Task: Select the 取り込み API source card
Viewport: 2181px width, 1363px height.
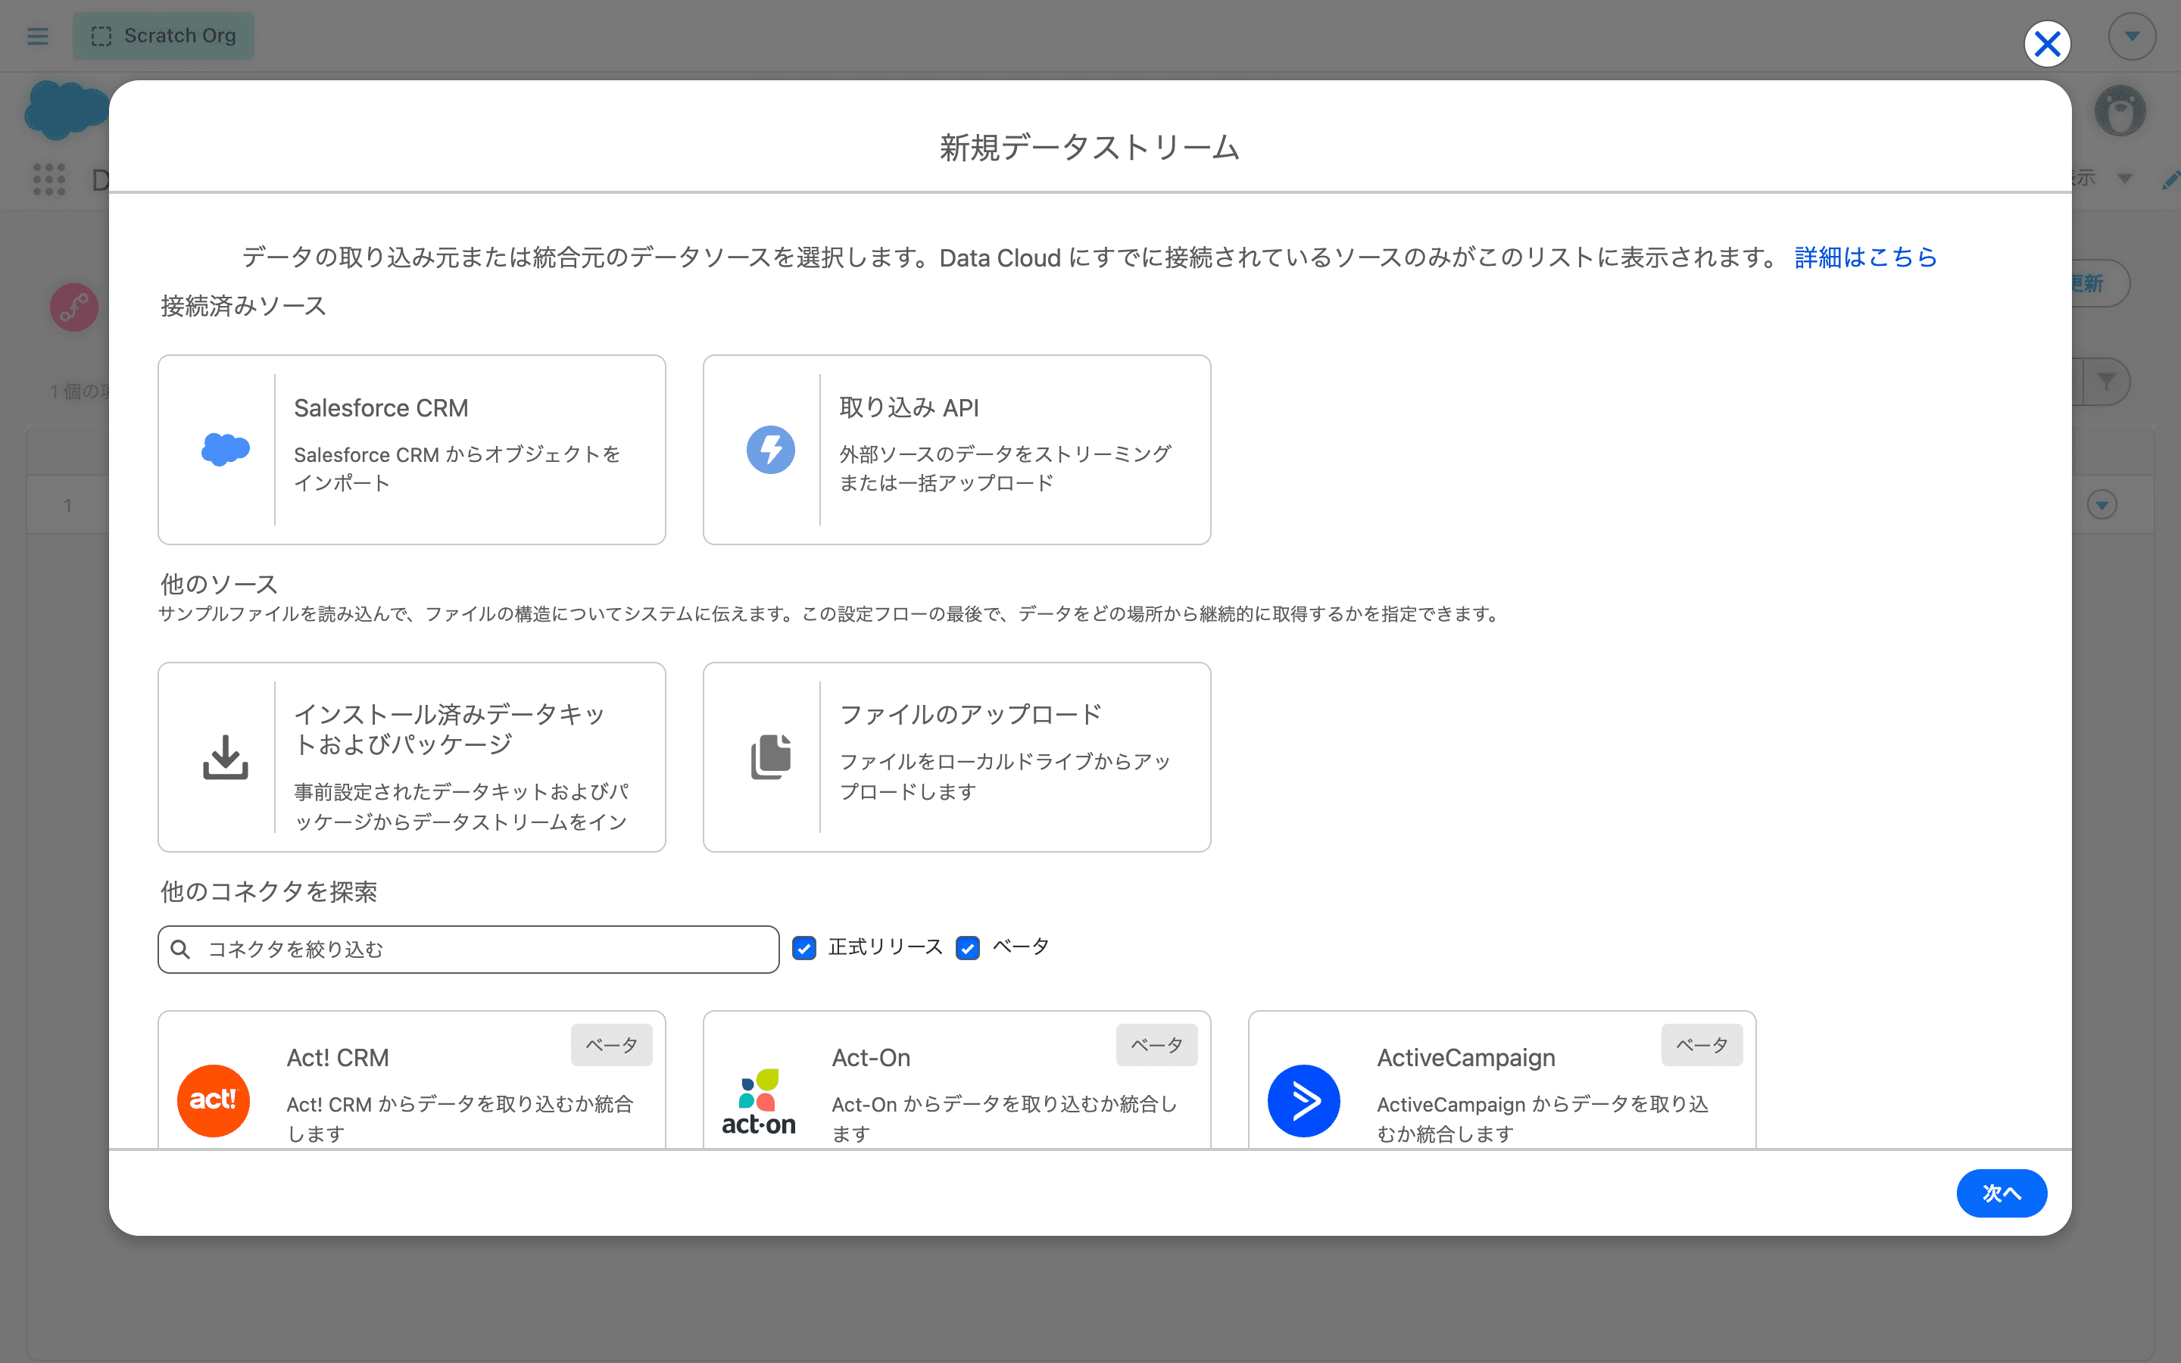Action: pos(956,449)
